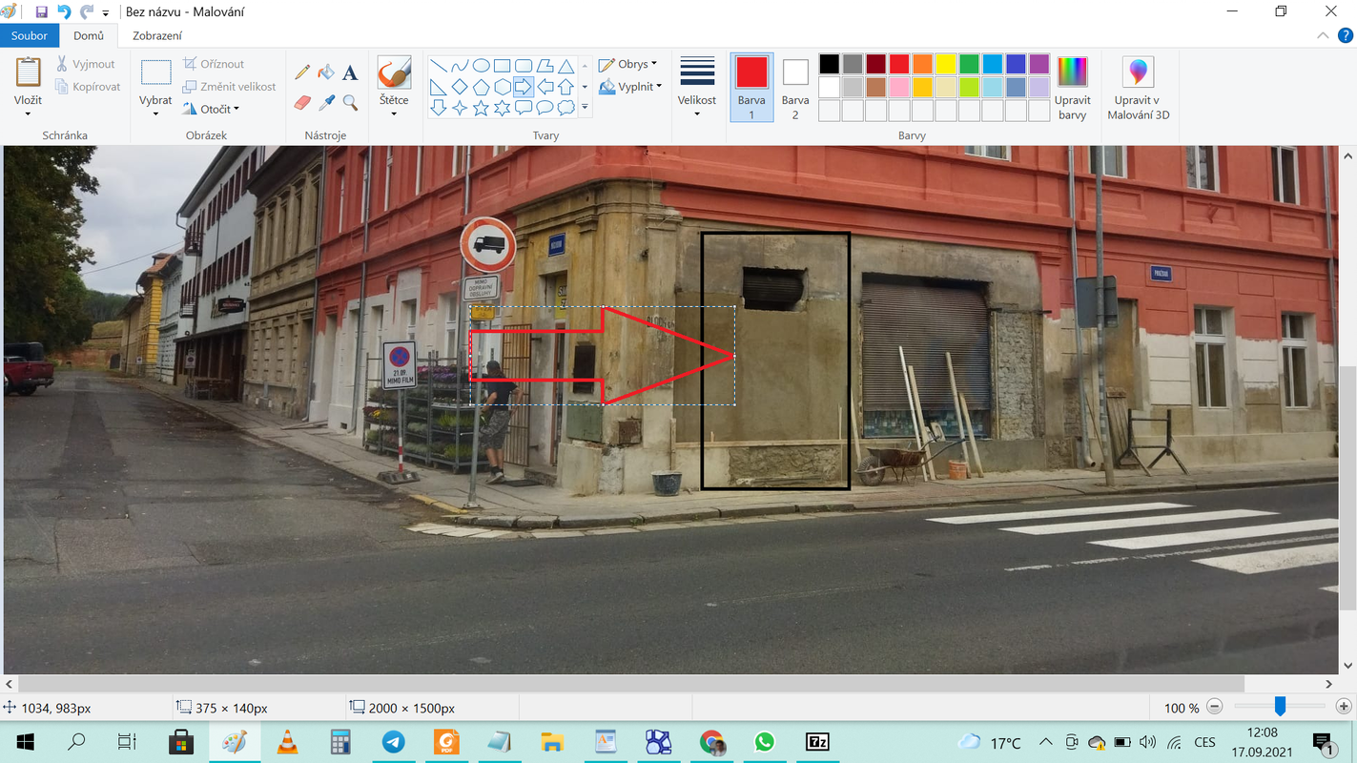
Task: Launch VLC media player from the taskbar
Action: [x=286, y=742]
